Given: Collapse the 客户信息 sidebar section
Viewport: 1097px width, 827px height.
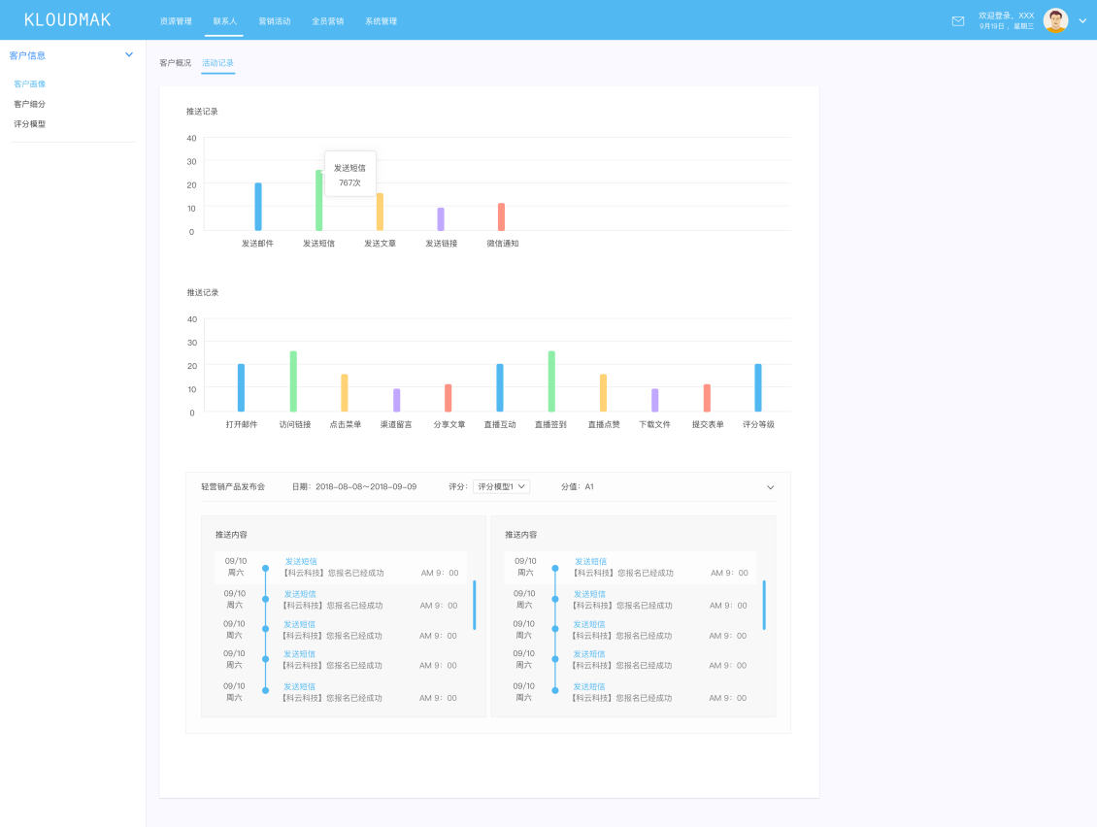Looking at the screenshot, I should (x=129, y=54).
